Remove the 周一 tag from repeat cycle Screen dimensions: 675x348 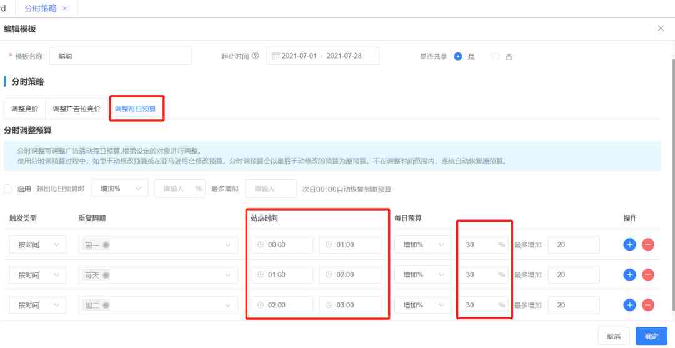pos(106,245)
